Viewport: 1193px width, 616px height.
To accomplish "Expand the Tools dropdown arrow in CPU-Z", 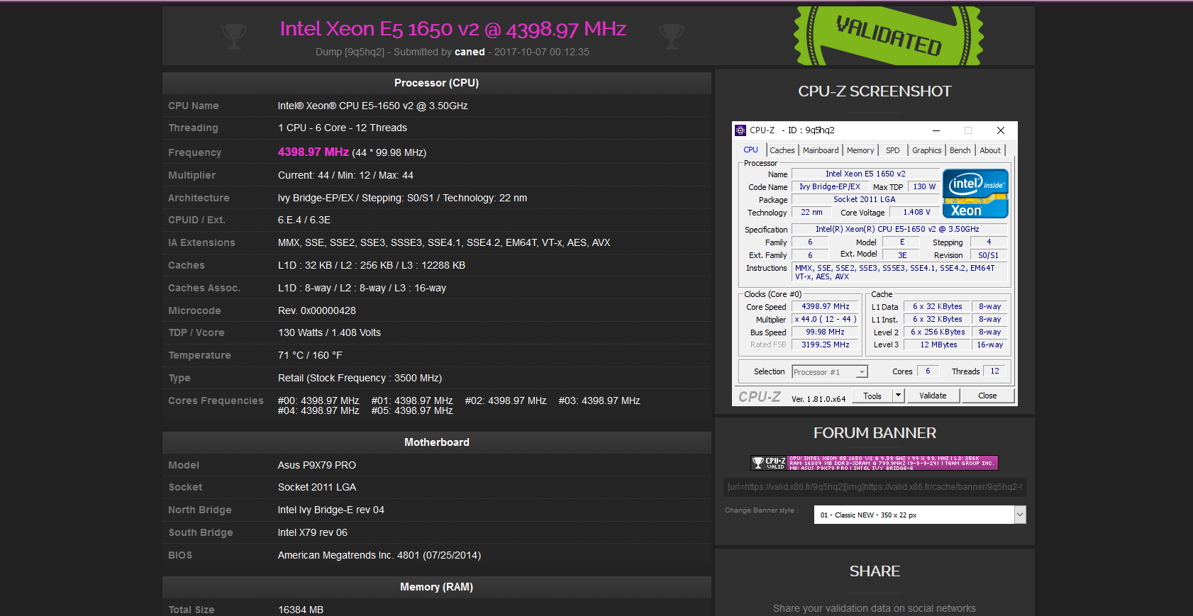I will tap(898, 396).
